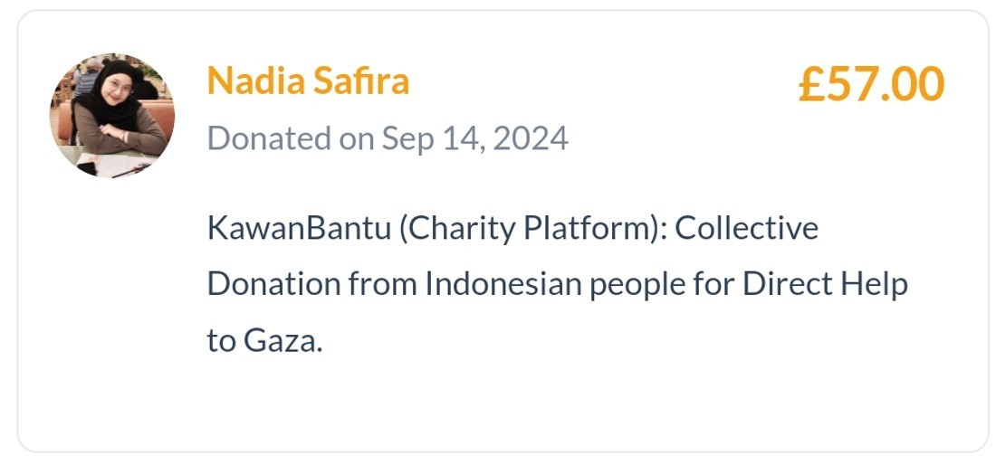The image size is (996, 456).
Task: Click the surname 'Safira' in the donor name
Action: [x=361, y=81]
